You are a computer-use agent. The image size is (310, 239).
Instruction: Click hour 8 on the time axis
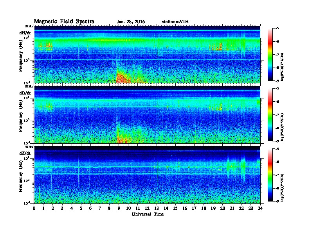tap(110, 209)
